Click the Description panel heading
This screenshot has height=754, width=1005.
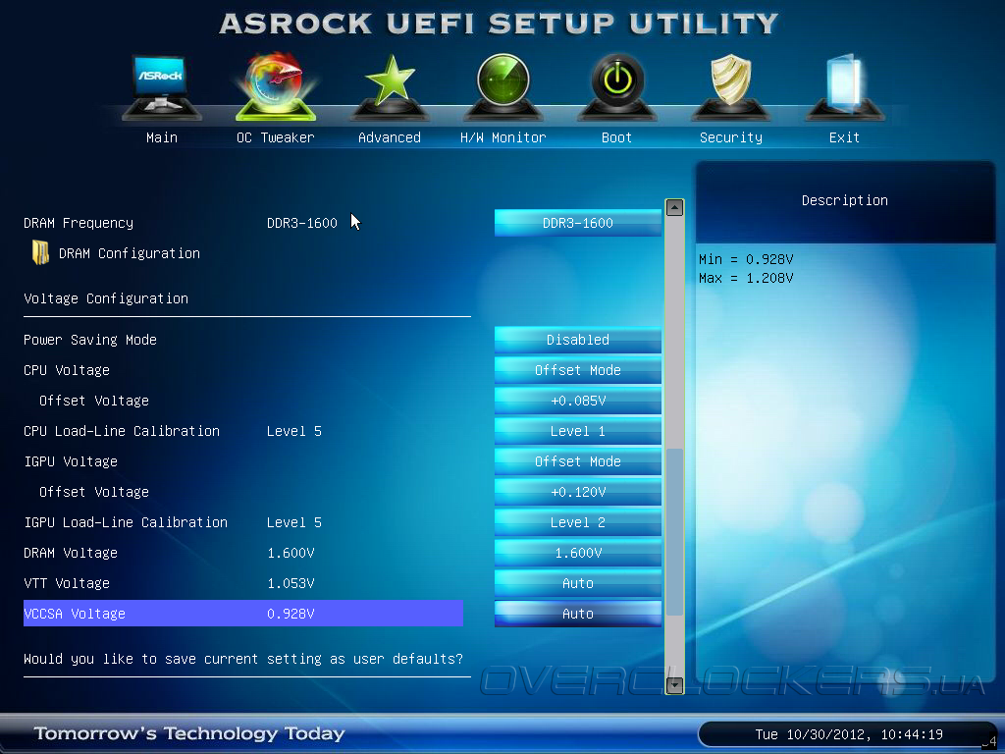click(845, 200)
